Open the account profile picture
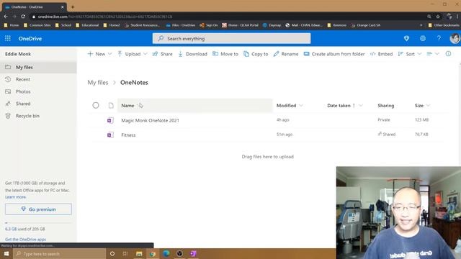Image resolution: width=461 pixels, height=259 pixels. tap(455, 38)
